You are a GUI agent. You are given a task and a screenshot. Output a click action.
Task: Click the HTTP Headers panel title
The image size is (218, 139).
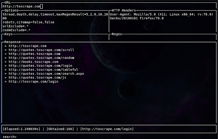124,11
